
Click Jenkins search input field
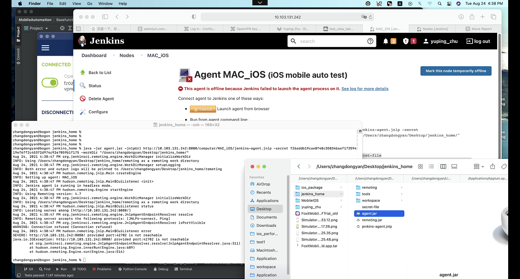pos(331,41)
